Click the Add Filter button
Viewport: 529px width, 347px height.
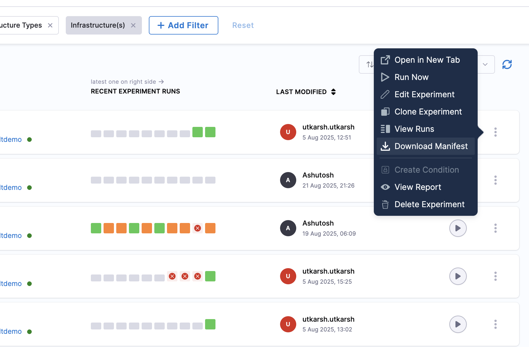pyautogui.click(x=183, y=25)
